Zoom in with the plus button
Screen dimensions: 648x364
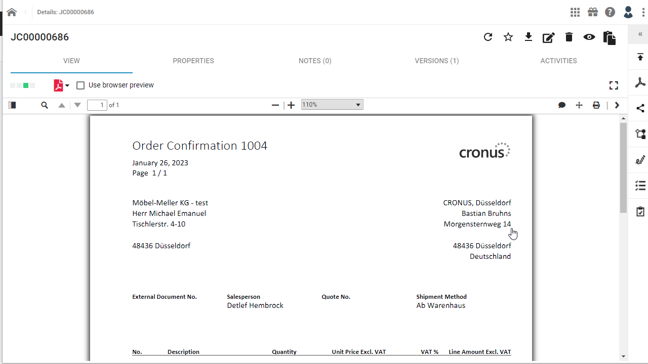(291, 105)
